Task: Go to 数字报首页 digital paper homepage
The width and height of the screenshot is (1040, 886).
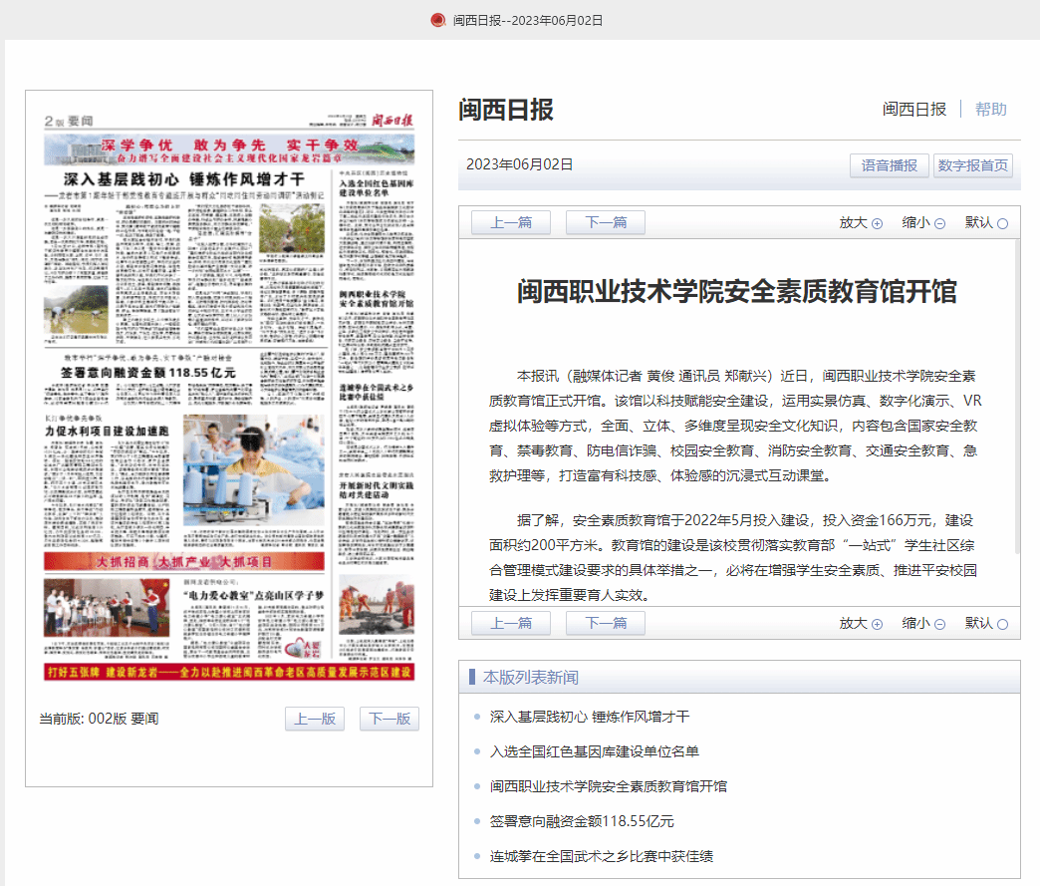Action: [973, 165]
